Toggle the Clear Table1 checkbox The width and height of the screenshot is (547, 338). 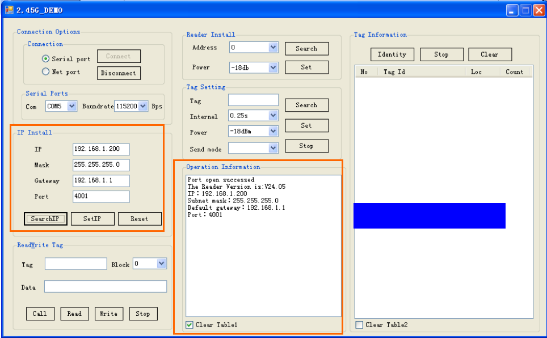190,325
